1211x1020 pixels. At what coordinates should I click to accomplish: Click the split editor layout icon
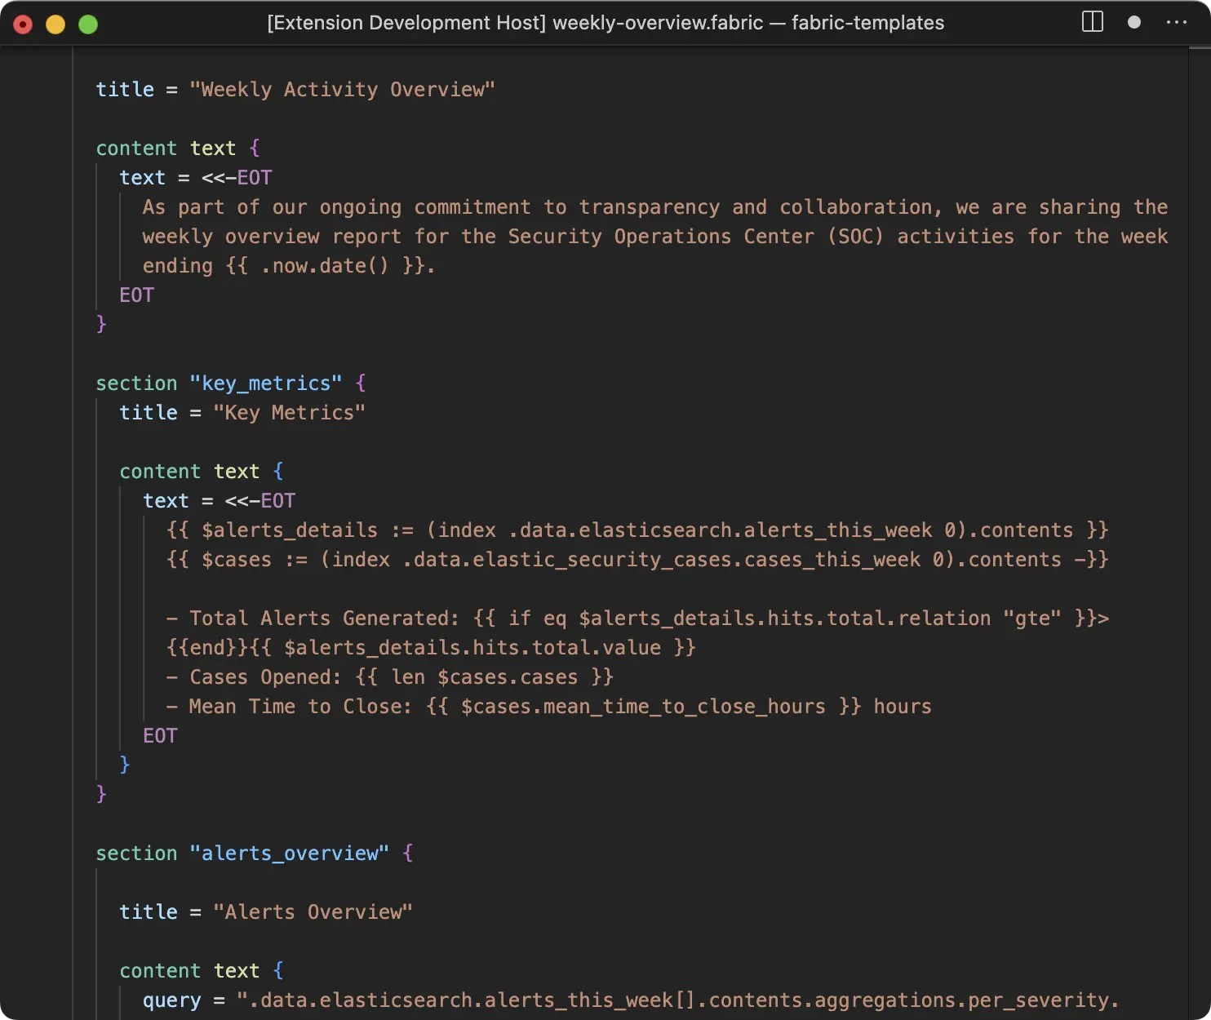(x=1091, y=22)
